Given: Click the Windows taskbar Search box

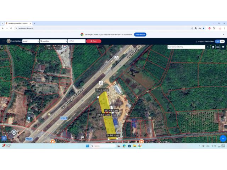Looking at the screenshot, I should click(103, 146).
